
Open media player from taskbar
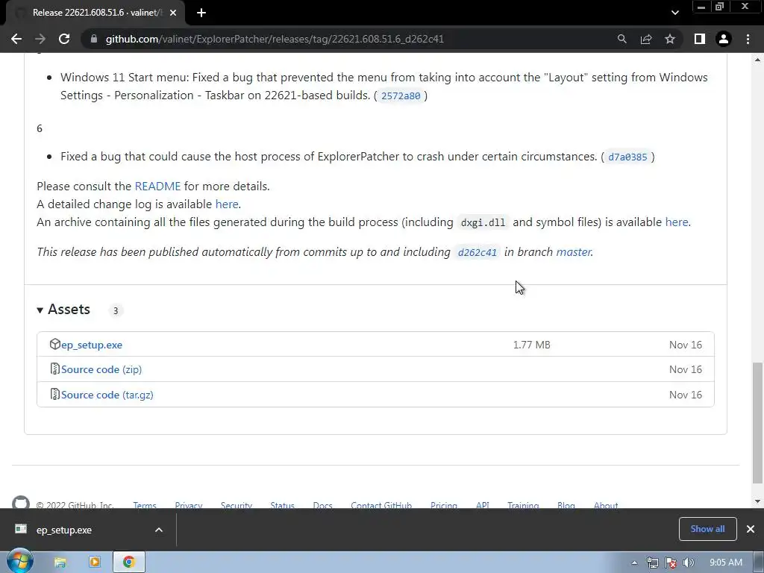point(95,563)
